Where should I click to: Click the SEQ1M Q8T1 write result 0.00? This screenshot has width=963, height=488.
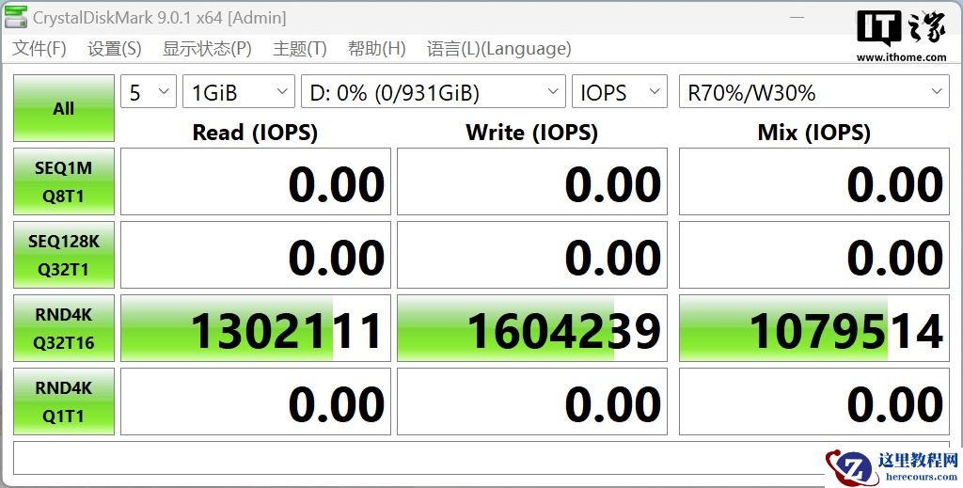532,181
